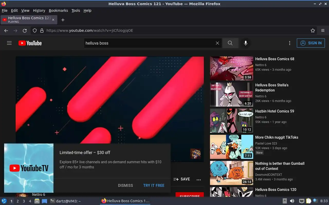Save video to a playlist

(182, 179)
